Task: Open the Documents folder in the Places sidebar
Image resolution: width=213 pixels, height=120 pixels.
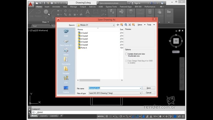Action: coord(66,61)
